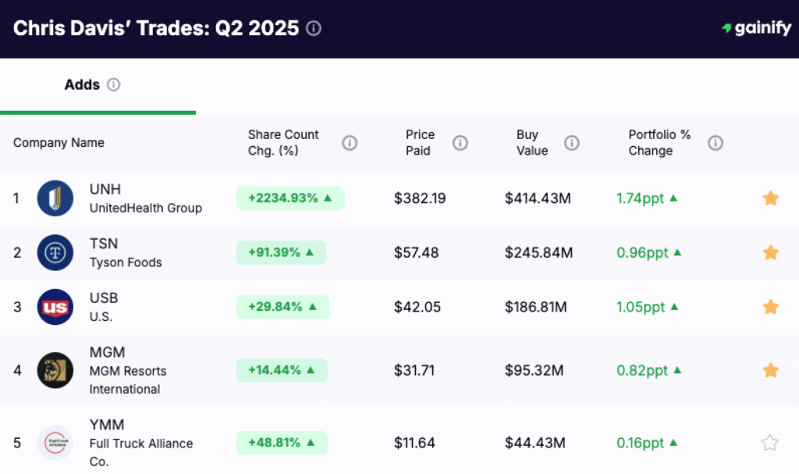Viewport: 799px width, 474px height.
Task: Select the $11.64 price paid cell
Action: (415, 443)
